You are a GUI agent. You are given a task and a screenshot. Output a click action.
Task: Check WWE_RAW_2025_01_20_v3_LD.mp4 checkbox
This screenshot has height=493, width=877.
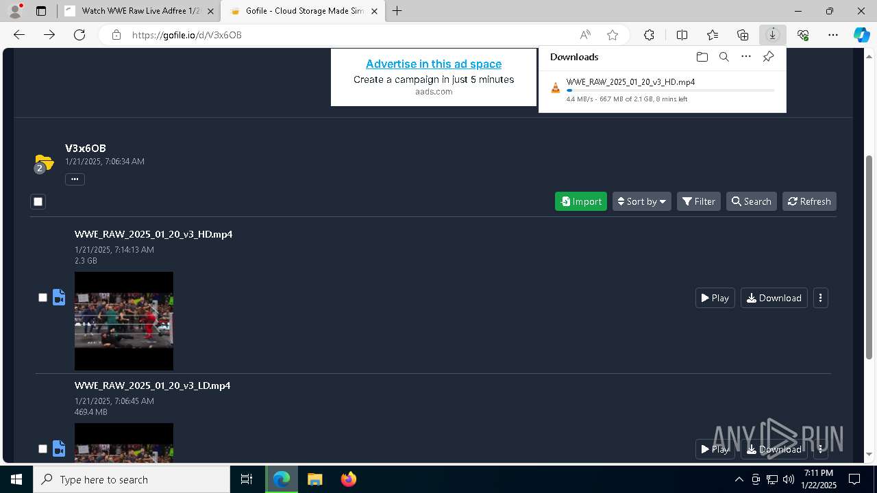(42, 448)
